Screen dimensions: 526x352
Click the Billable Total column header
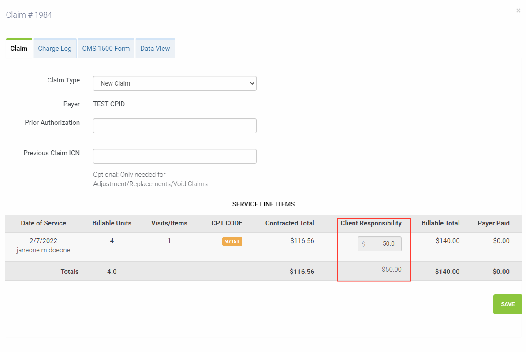(440, 223)
